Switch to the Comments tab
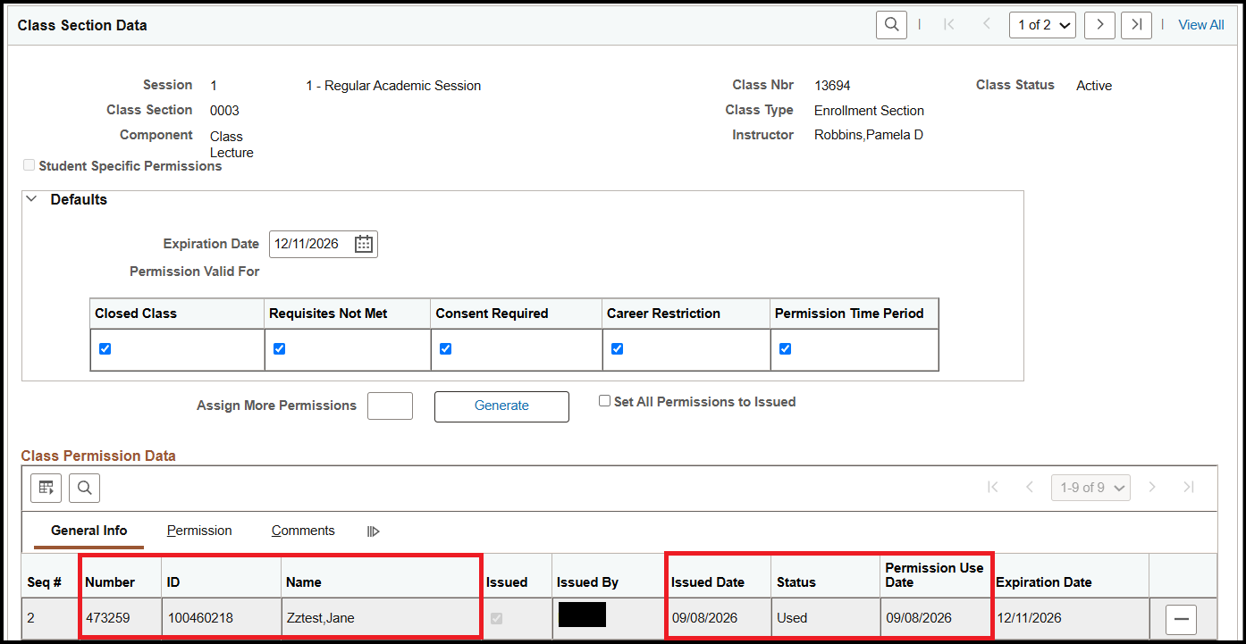Screen dimensions: 1246x644 point(303,531)
